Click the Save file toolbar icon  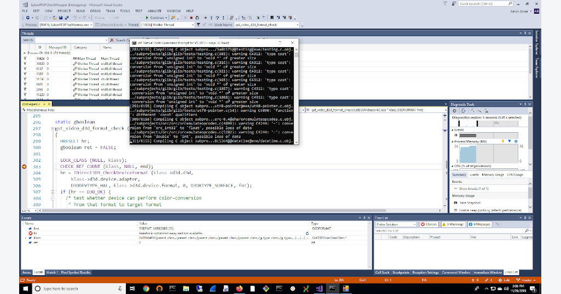click(x=61, y=18)
